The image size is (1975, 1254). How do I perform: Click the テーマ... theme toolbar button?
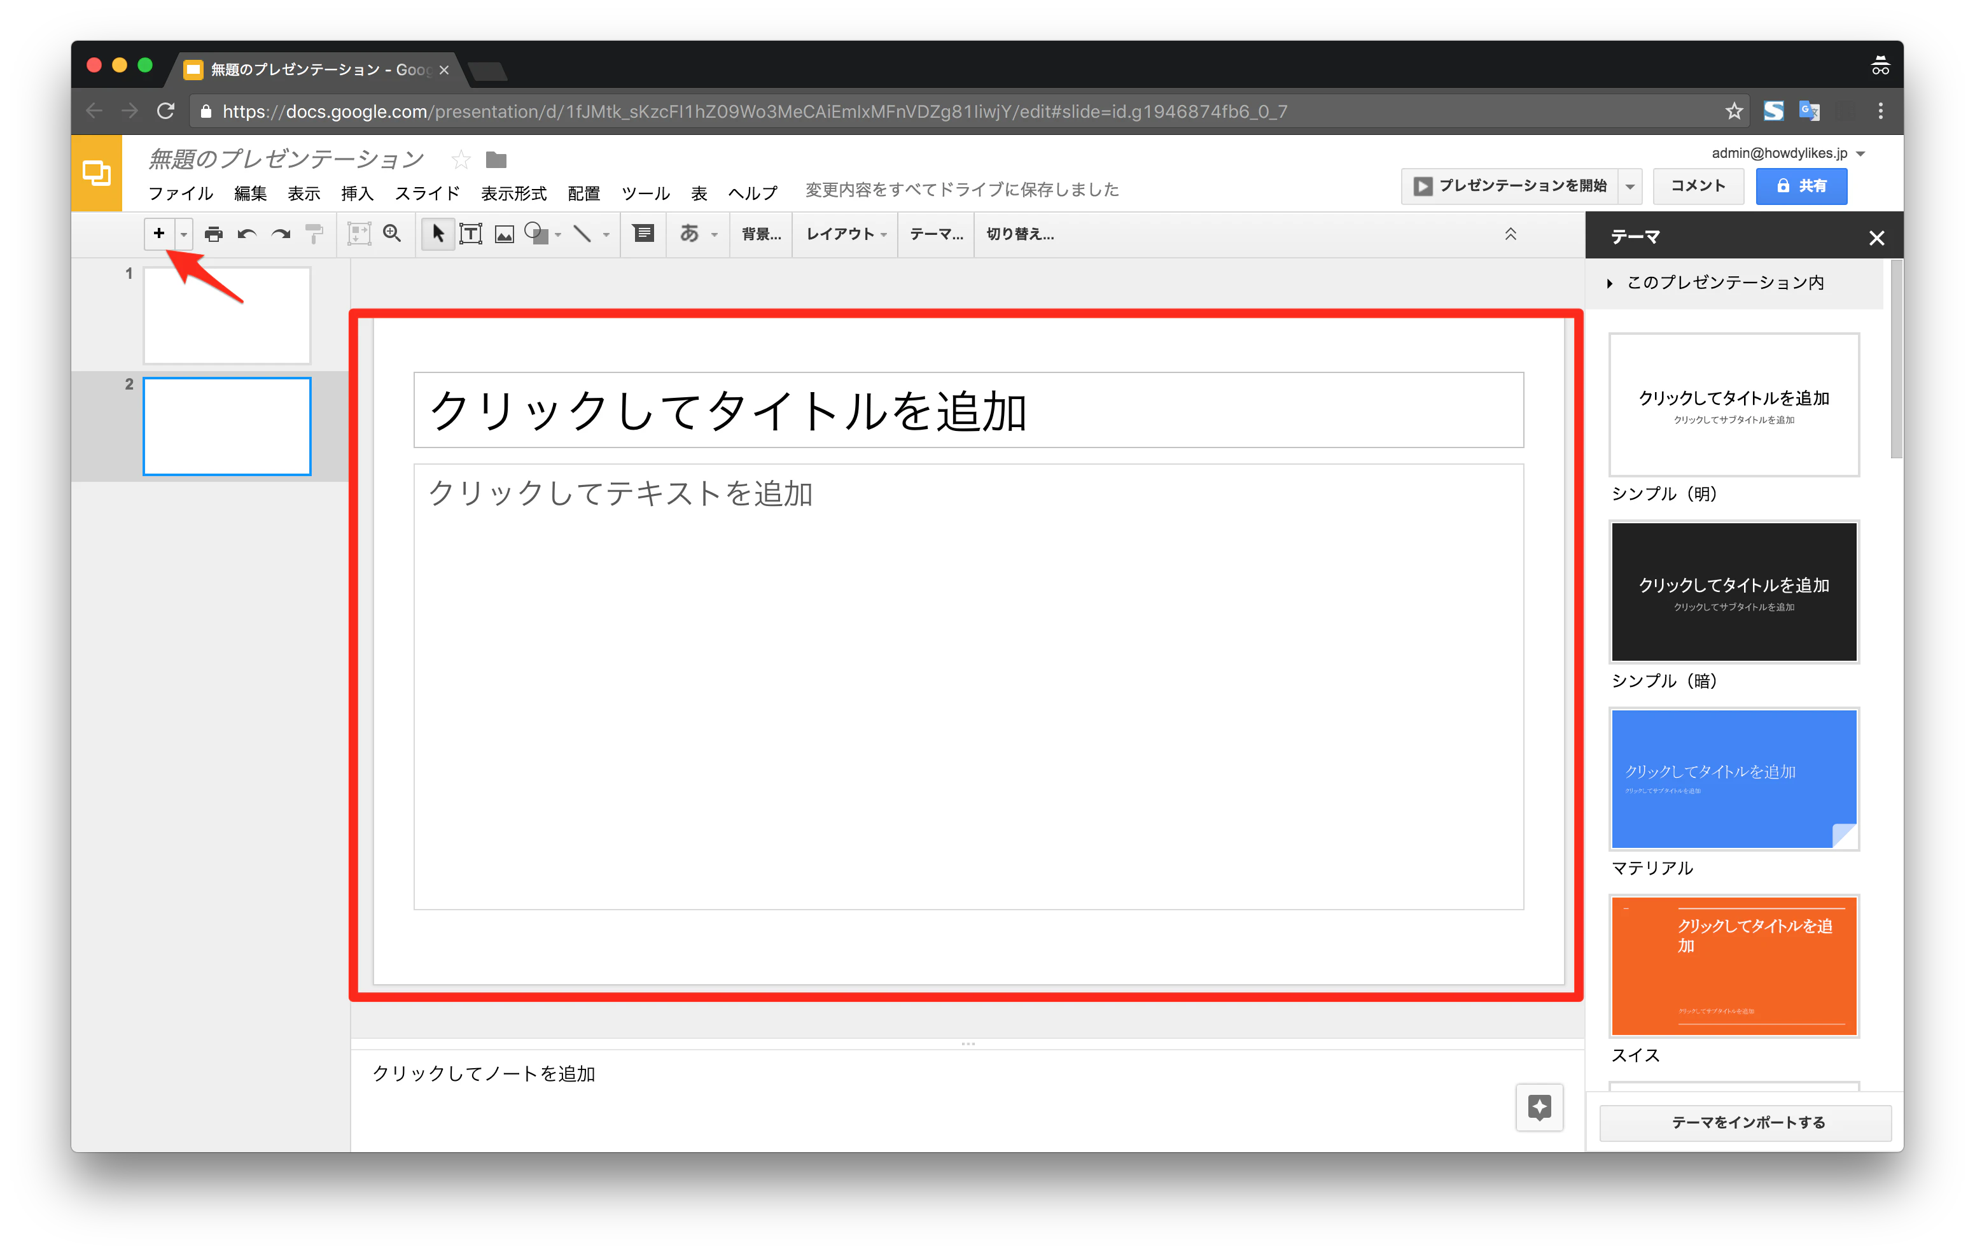coord(937,234)
